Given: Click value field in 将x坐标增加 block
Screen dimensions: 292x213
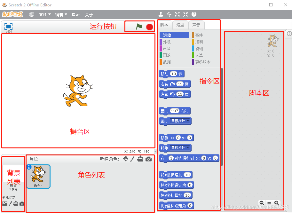Looking at the screenshot, I should pos(187,175).
